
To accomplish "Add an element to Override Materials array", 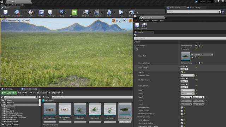I will pyautogui.click(x=196, y=63).
